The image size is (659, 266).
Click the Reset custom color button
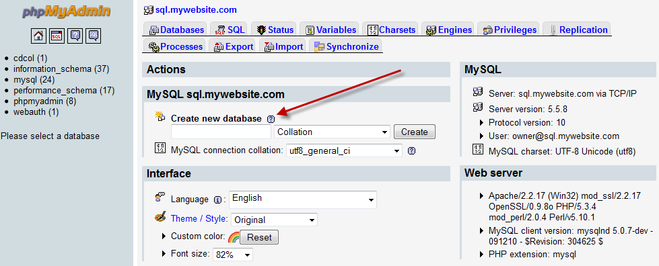coord(259,238)
